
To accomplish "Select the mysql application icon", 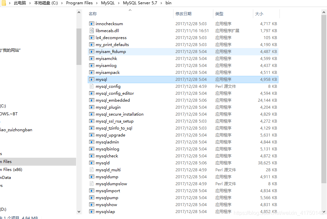I will pos(91,79).
